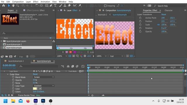Click Reset link in Layer Transform
Image resolution: width=187 pixels, height=105 pixels.
[x=164, y=14]
